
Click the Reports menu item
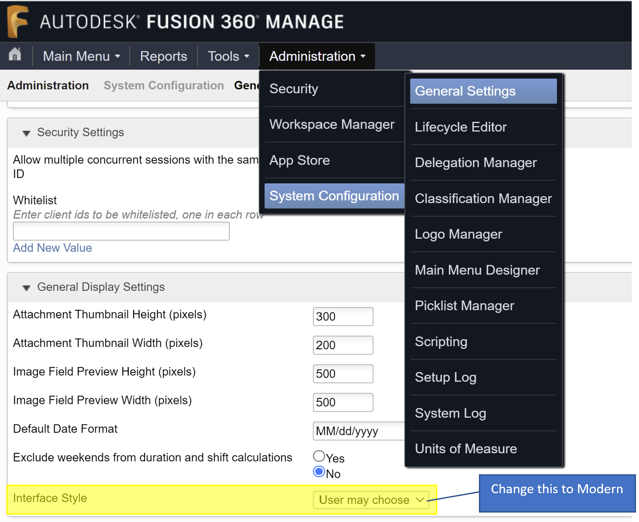(163, 56)
